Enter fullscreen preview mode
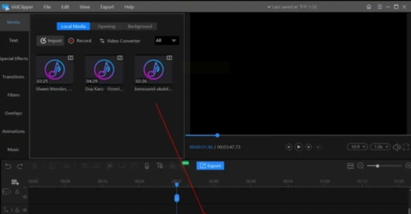 (407, 147)
